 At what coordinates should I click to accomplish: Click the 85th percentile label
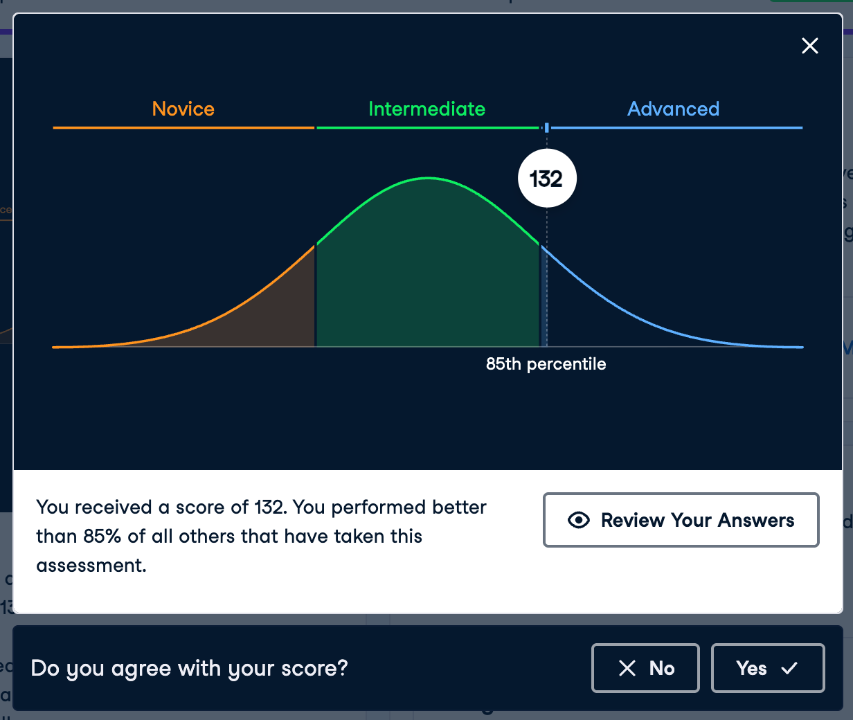tap(546, 364)
